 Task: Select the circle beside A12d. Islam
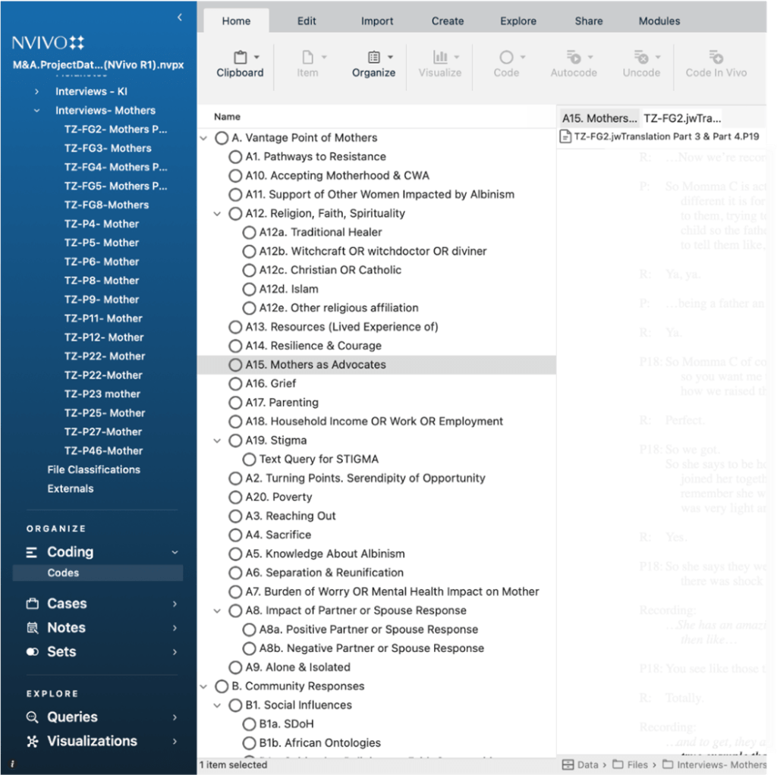pyautogui.click(x=249, y=289)
